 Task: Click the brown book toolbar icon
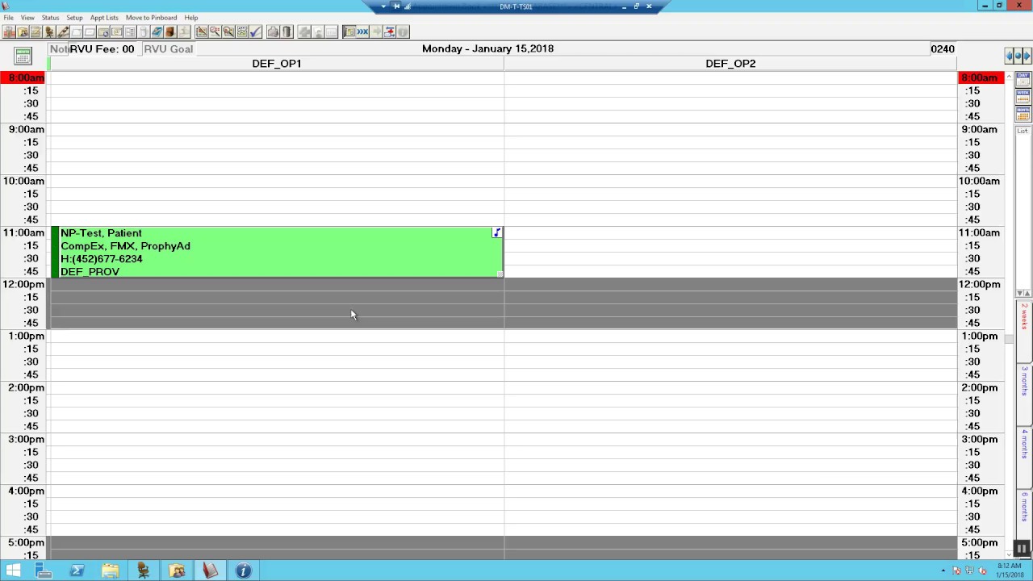[x=169, y=31]
